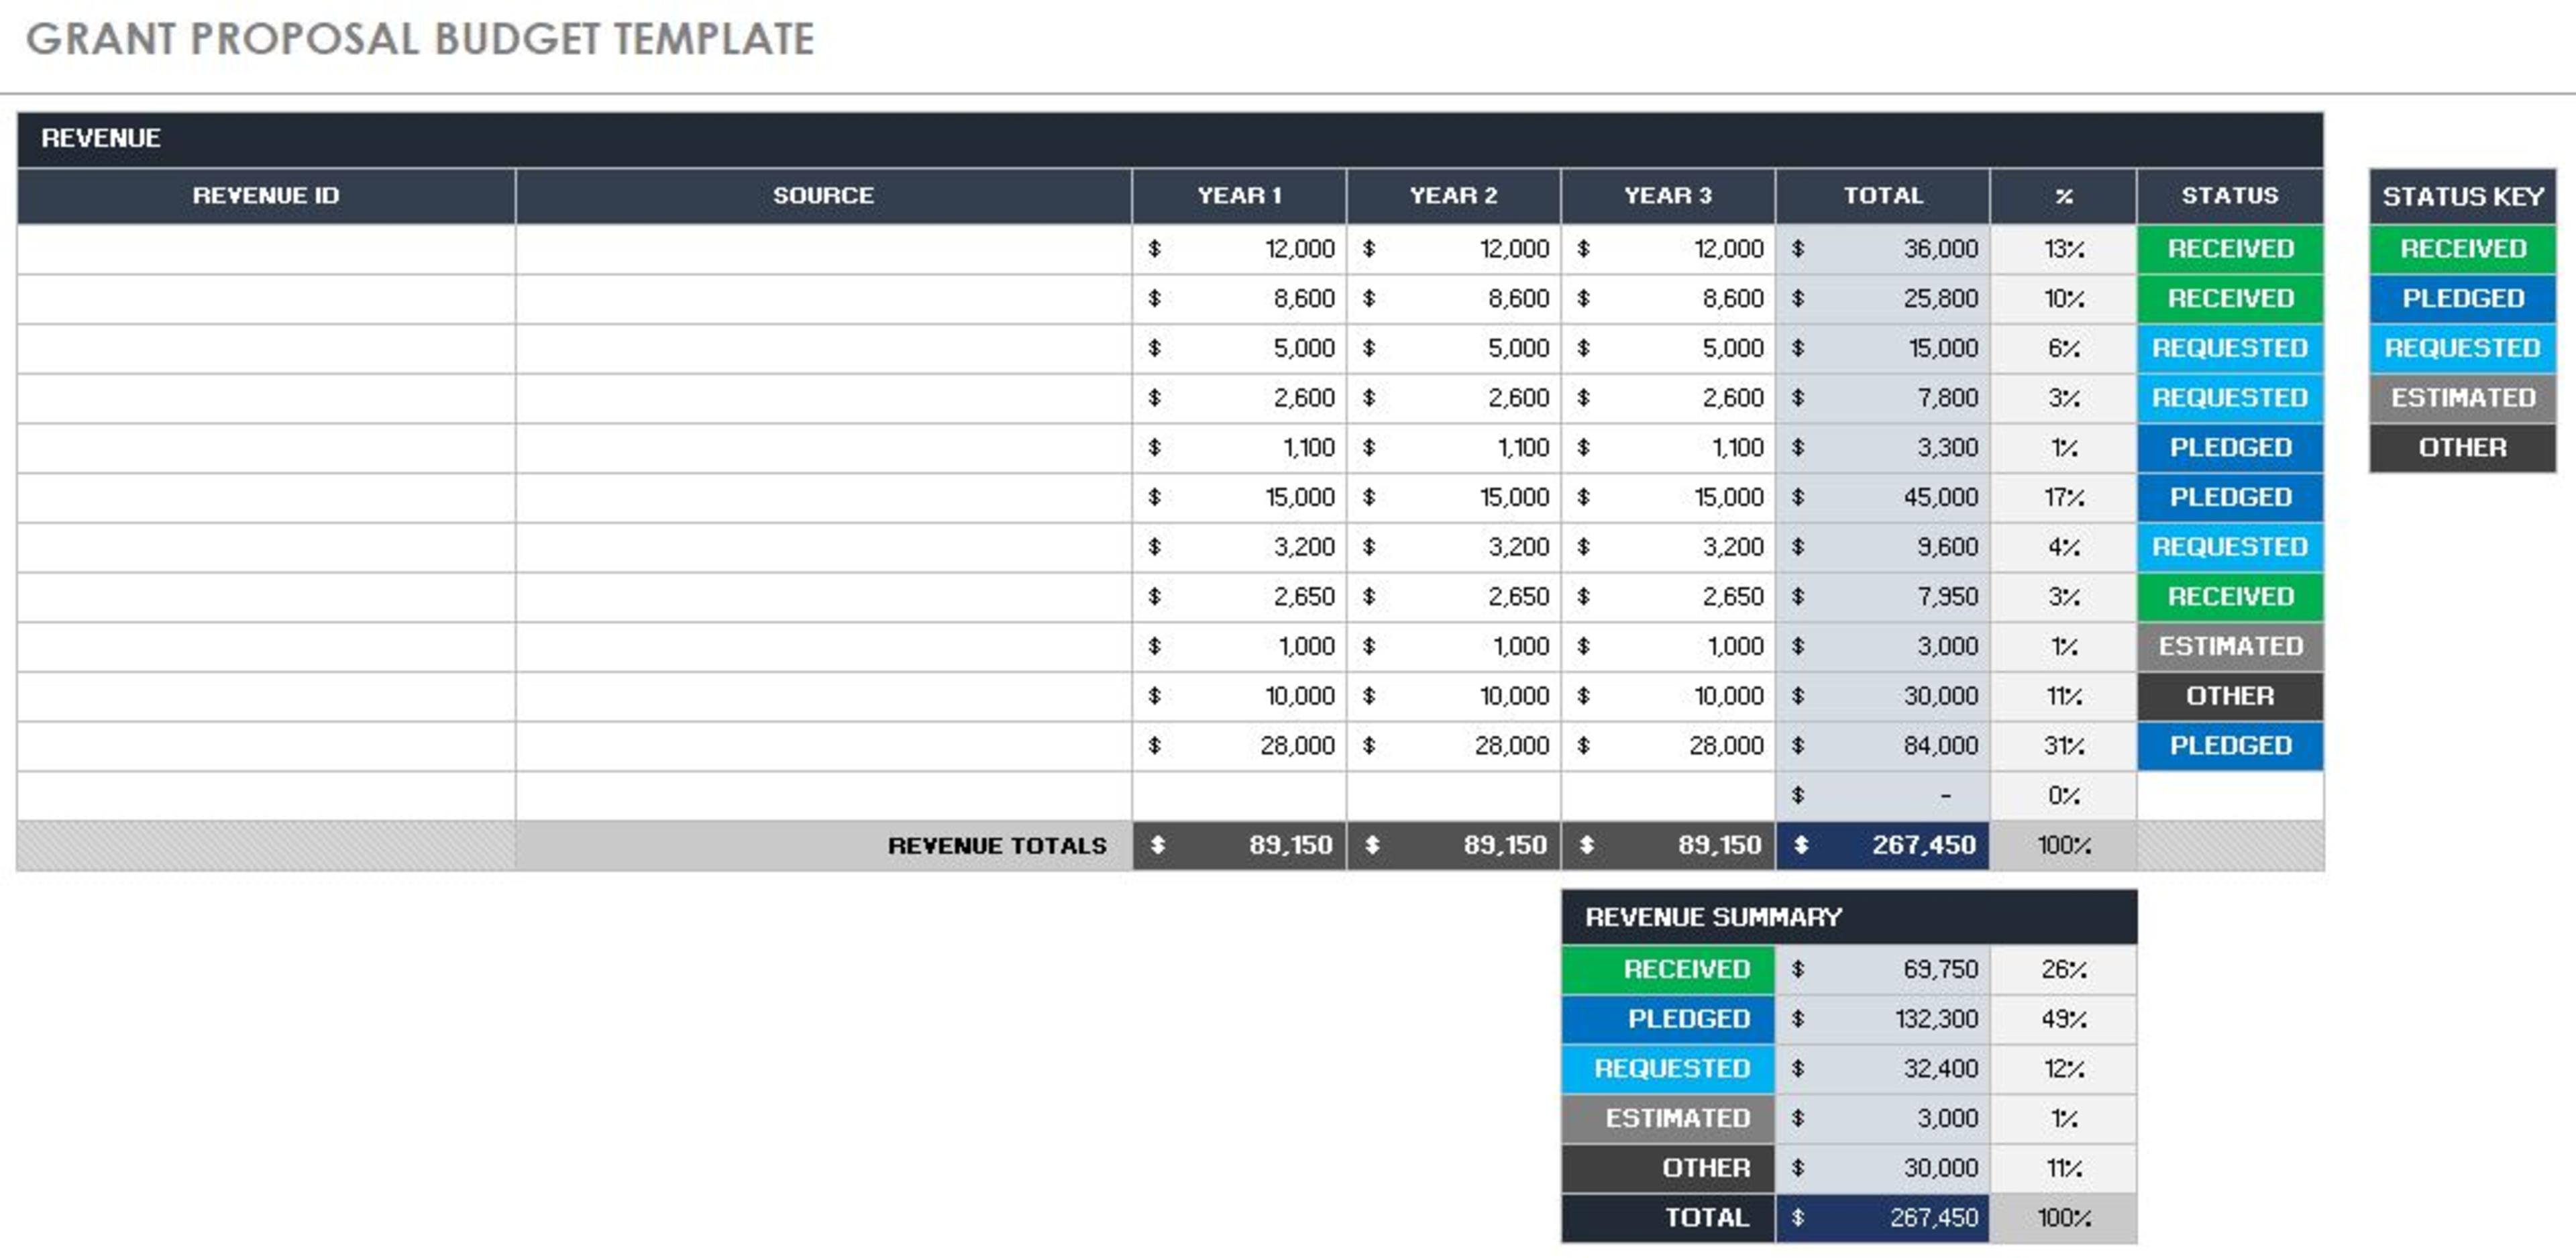
Task: Click the TOTAL column header in revenue table
Action: point(1883,196)
